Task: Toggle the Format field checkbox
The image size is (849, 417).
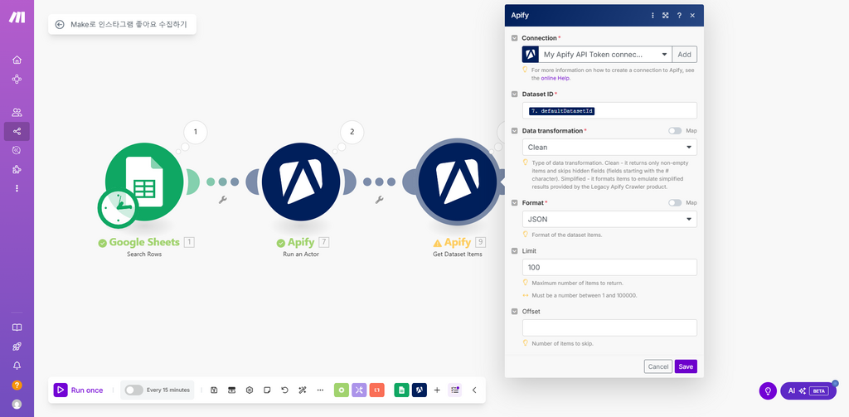Action: coord(514,202)
